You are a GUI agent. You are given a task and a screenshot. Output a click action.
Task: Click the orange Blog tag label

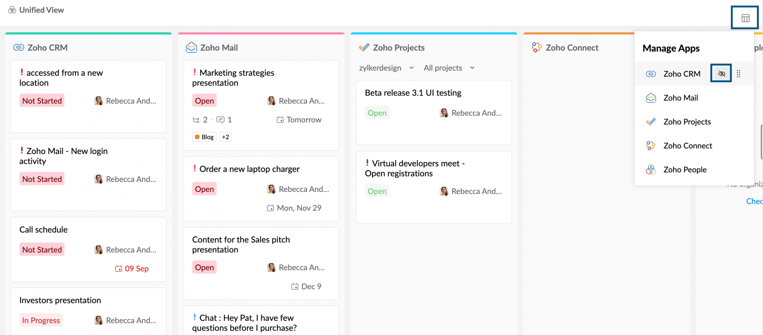[204, 137]
